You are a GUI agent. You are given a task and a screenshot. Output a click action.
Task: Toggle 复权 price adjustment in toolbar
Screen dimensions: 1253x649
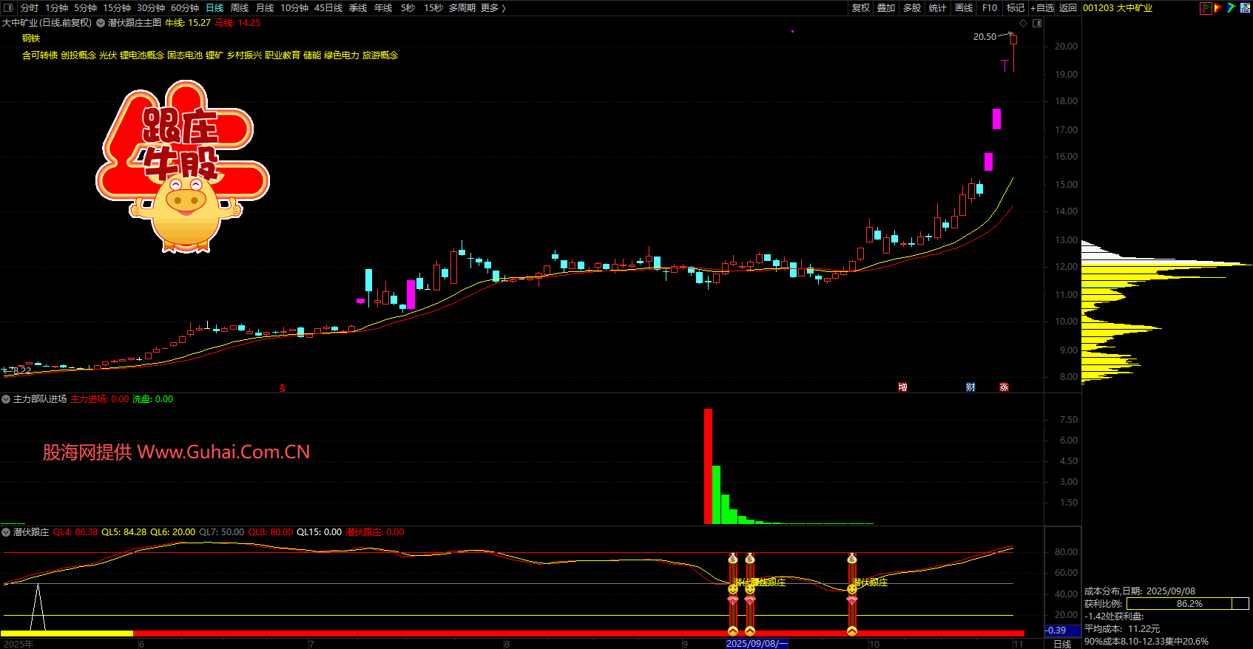tap(860, 8)
